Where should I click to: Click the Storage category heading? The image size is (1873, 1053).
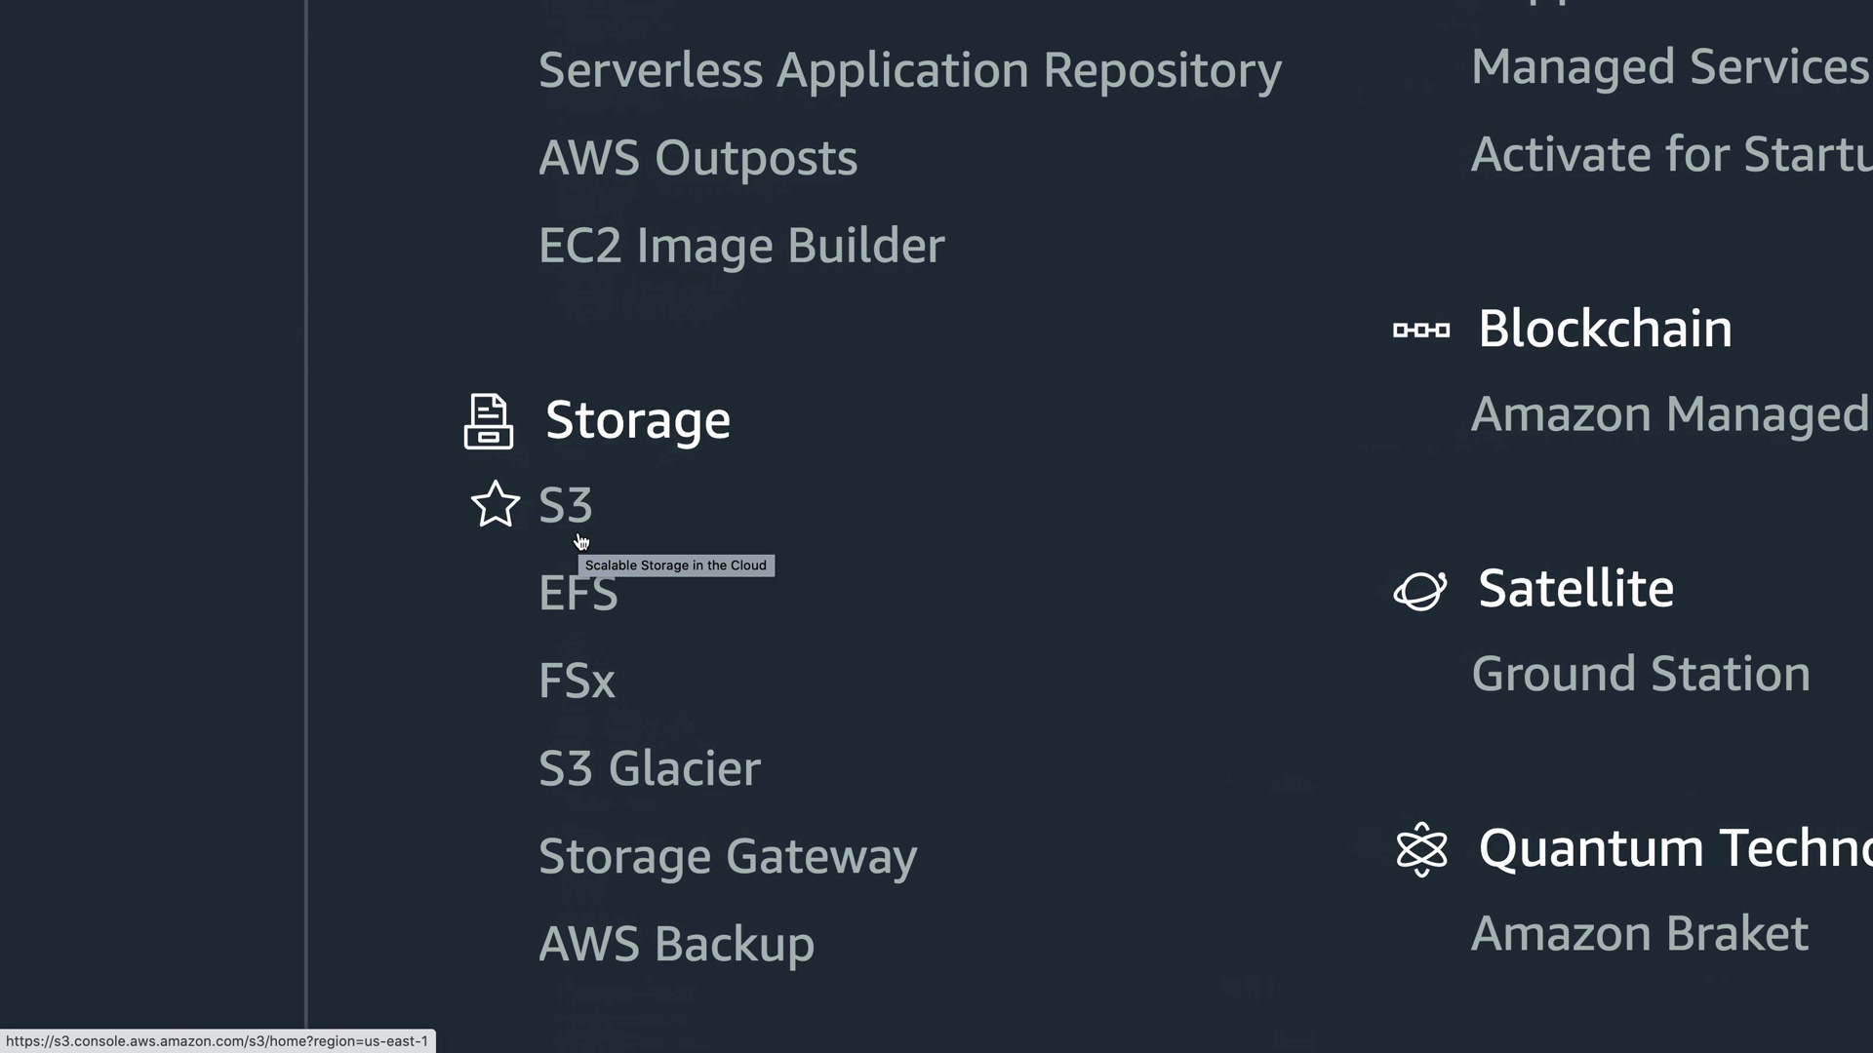[x=637, y=421]
